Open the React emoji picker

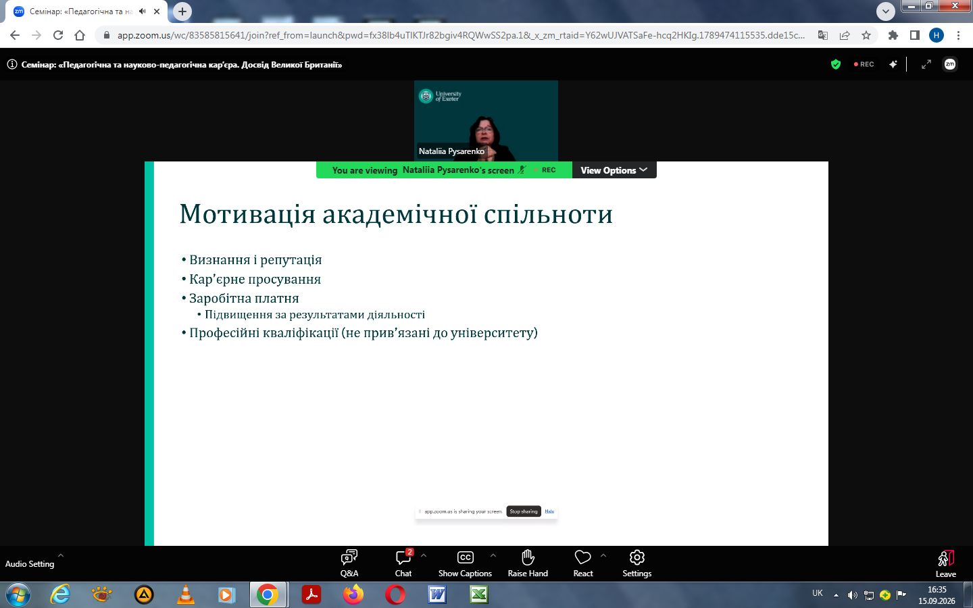(x=583, y=563)
